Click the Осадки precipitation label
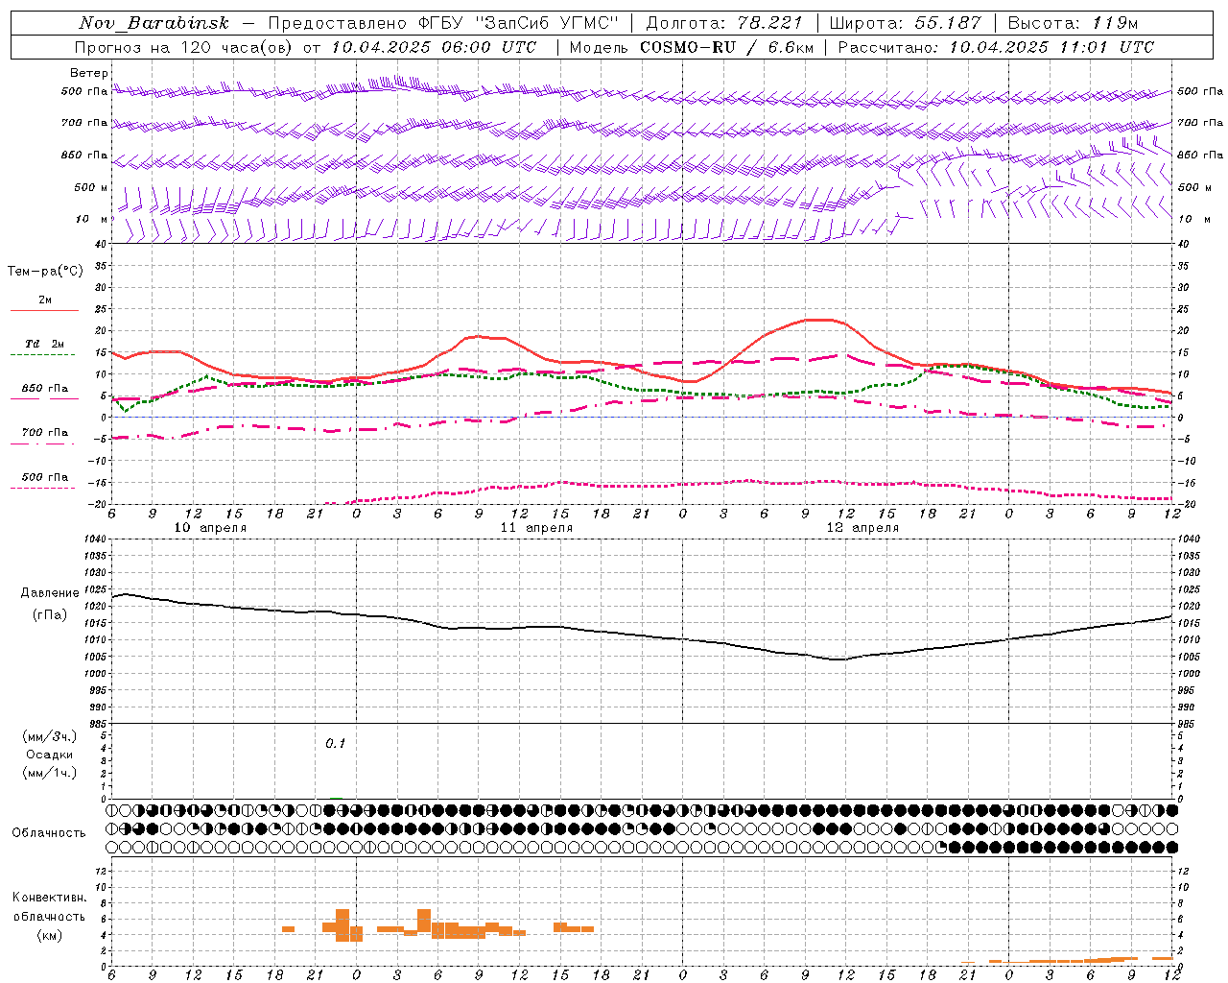The width and height of the screenshot is (1228, 983). point(50,755)
